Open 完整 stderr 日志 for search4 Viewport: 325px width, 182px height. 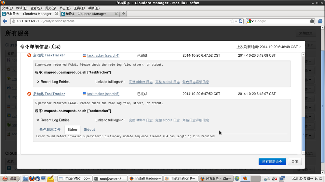tap(141, 82)
